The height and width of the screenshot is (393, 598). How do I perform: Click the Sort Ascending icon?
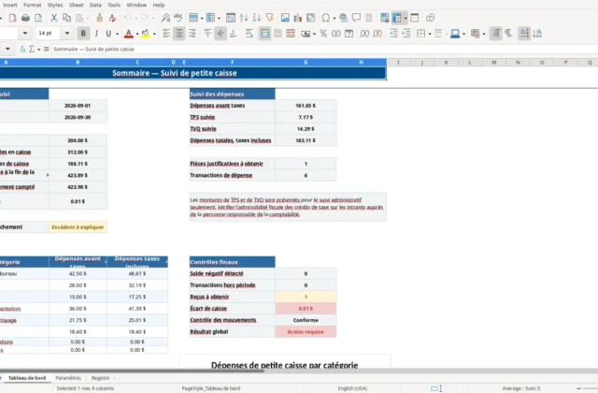pos(244,18)
